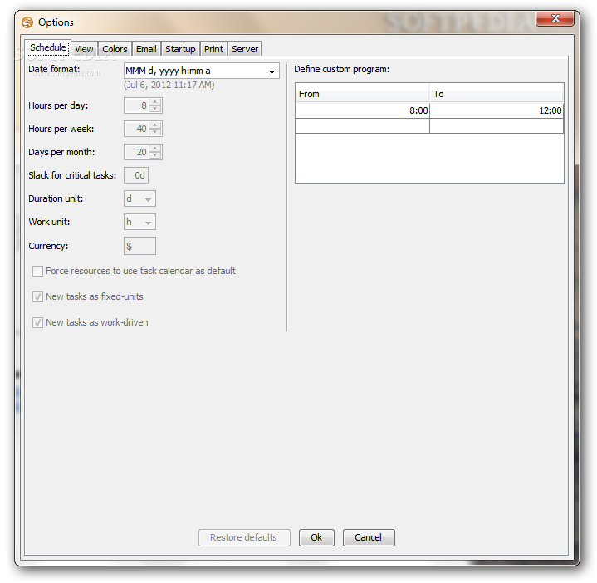Toggle New tasks as fixed-units checkbox
Image resolution: width=597 pixels, height=583 pixels.
pos(37,297)
